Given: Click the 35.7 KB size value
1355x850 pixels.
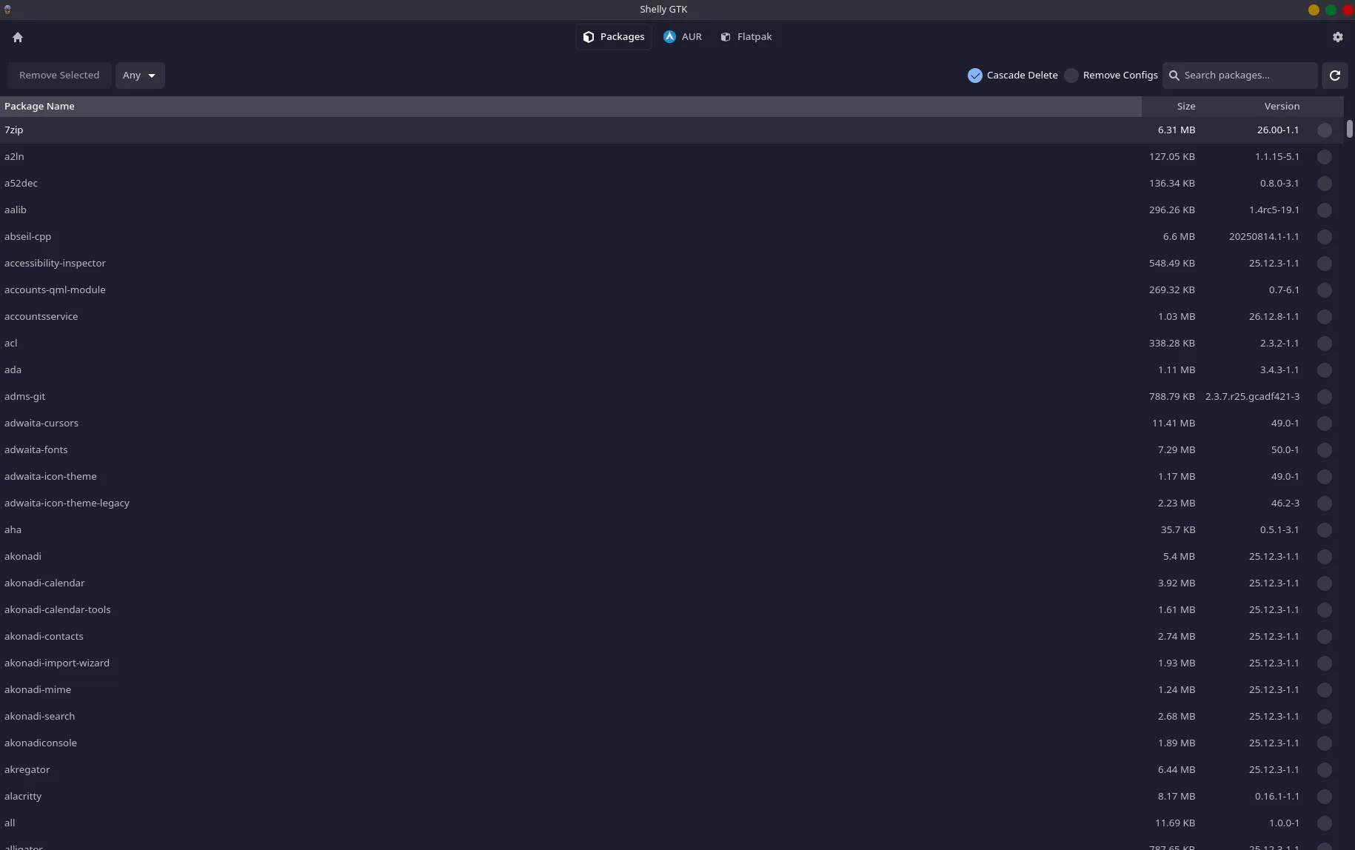Looking at the screenshot, I should point(1178,529).
